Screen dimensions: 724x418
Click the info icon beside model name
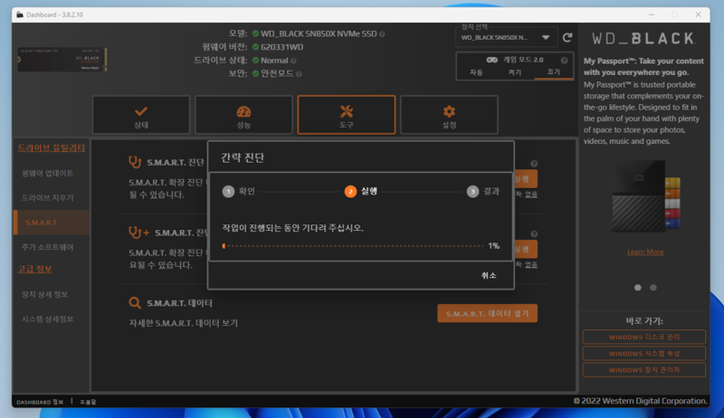click(382, 34)
